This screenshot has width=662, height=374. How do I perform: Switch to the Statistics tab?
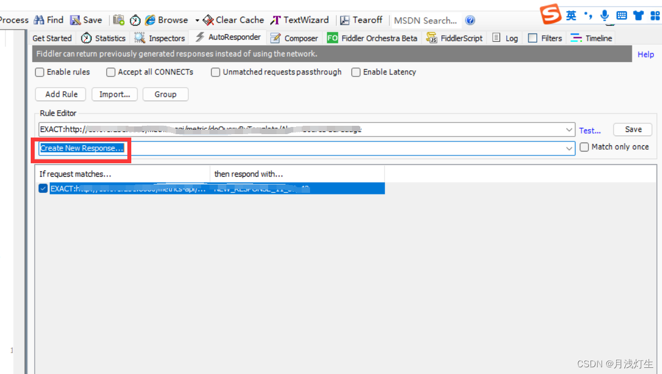(x=103, y=38)
